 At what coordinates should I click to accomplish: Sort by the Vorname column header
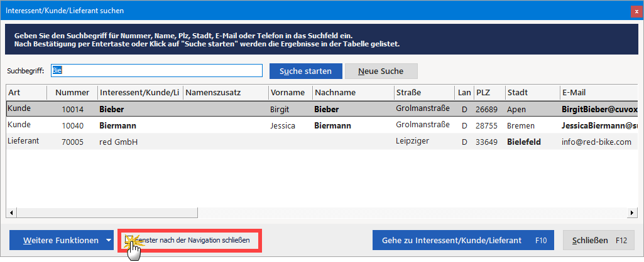(x=290, y=93)
